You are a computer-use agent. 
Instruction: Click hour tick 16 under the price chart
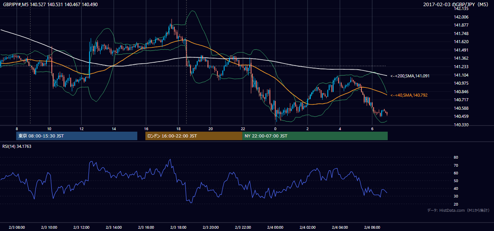[146, 128]
